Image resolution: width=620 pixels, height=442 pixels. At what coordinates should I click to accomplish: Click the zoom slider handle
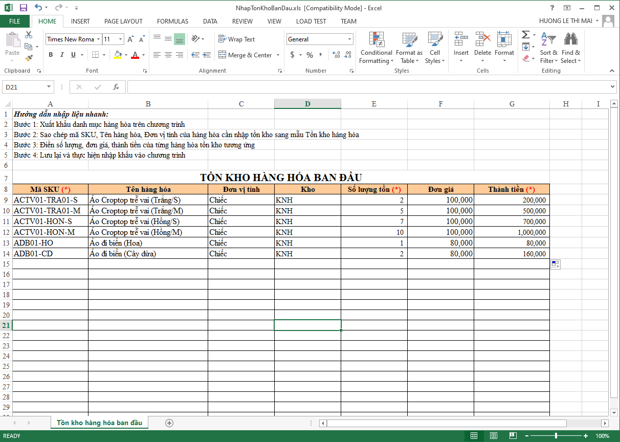(556, 436)
